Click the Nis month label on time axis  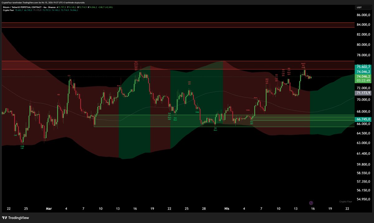coord(227,209)
